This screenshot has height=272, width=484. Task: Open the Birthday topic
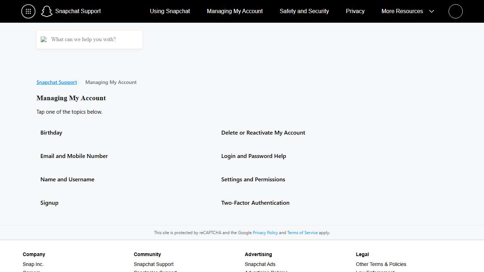click(51, 132)
